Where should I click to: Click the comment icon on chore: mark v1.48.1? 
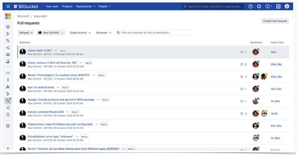point(242,52)
